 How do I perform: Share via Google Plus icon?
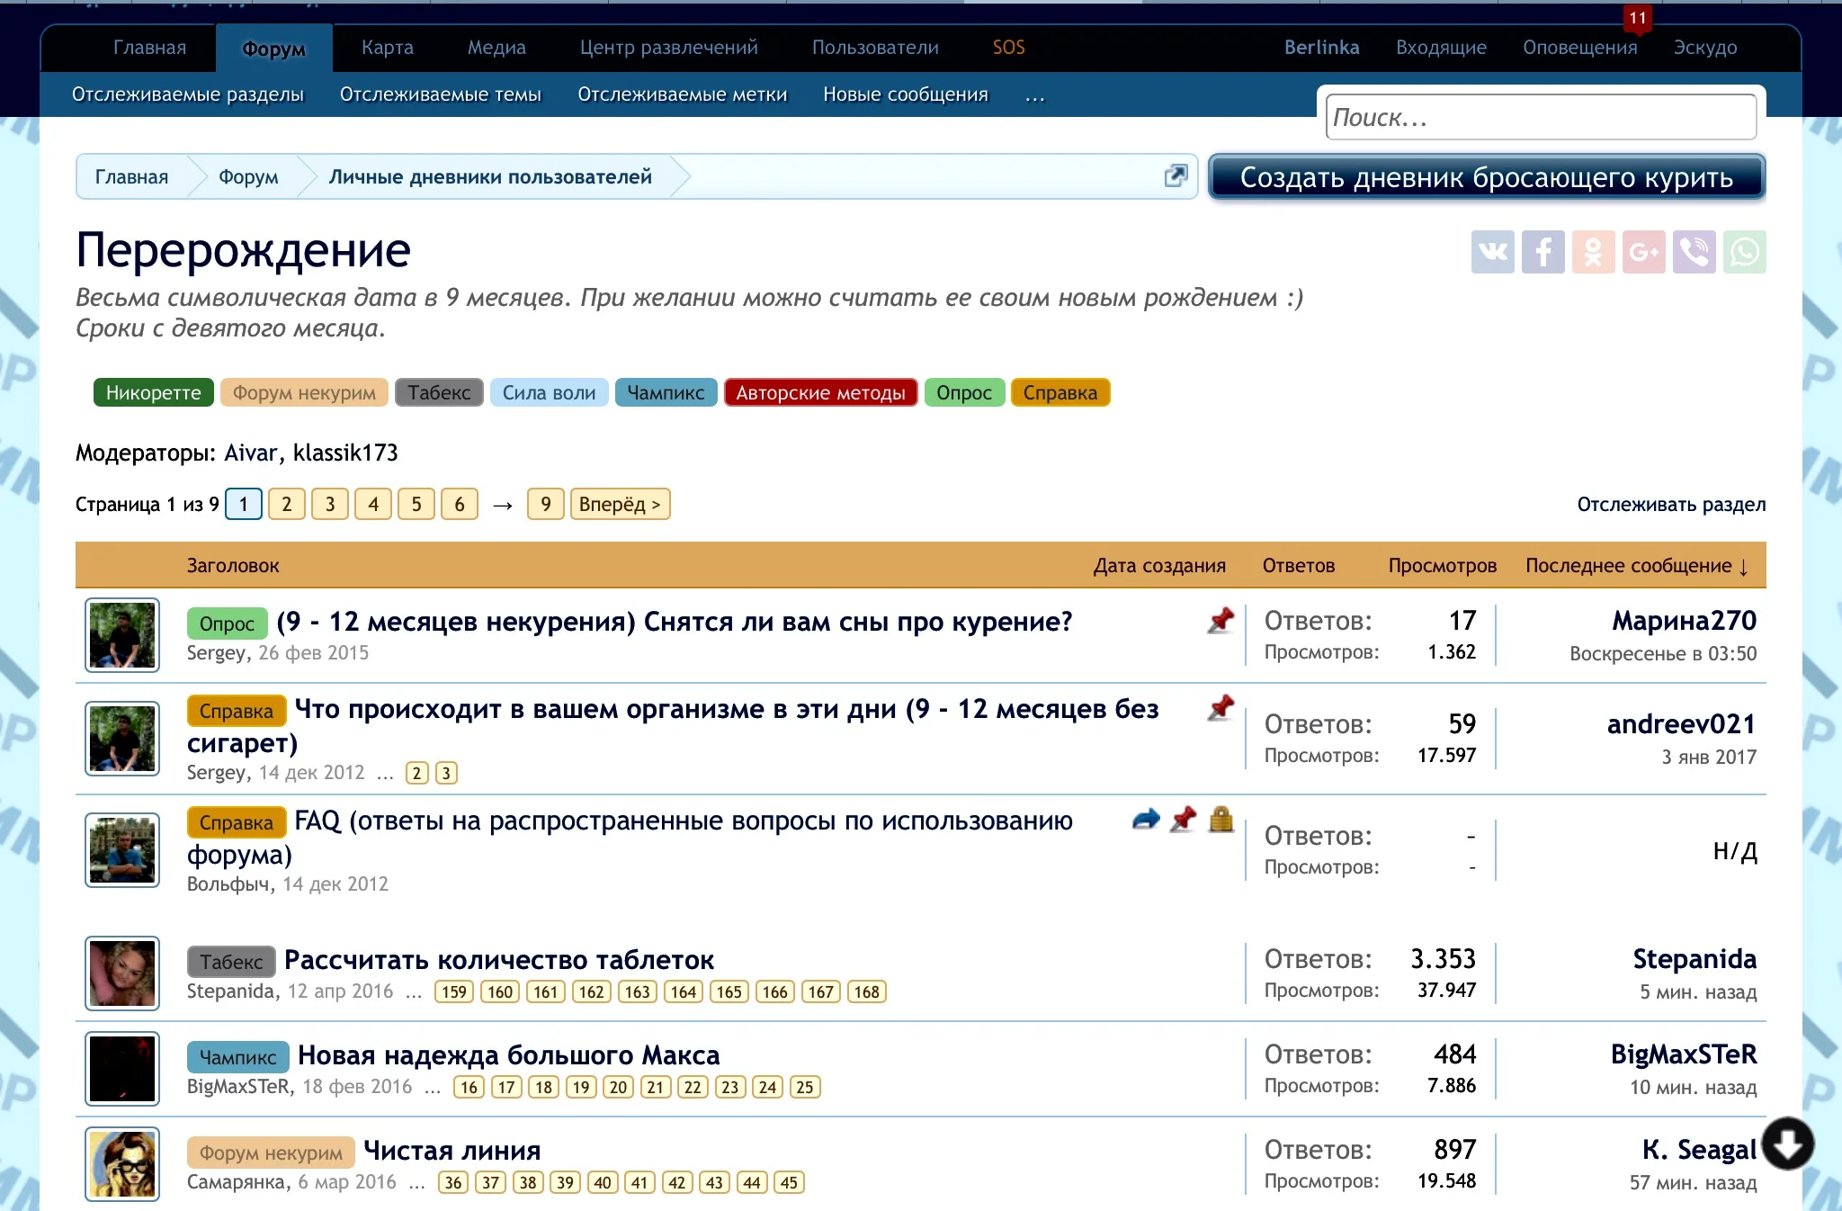tap(1643, 252)
